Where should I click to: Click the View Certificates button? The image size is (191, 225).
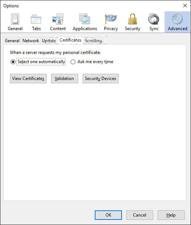[28, 79]
